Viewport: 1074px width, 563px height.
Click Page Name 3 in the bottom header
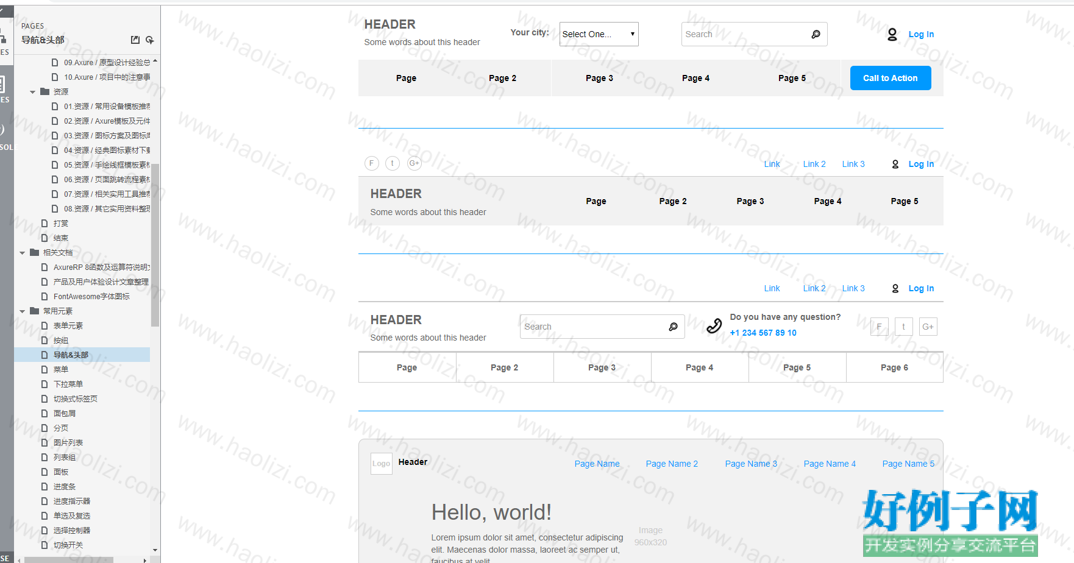pos(751,464)
